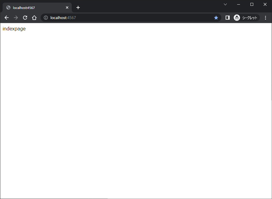Screen dimensions: 272x199
Task: Open the incognito シークレット profile button
Action: tap(246, 18)
